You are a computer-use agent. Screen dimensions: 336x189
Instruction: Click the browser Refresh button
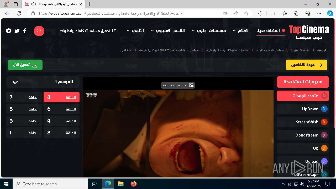pos(19,13)
